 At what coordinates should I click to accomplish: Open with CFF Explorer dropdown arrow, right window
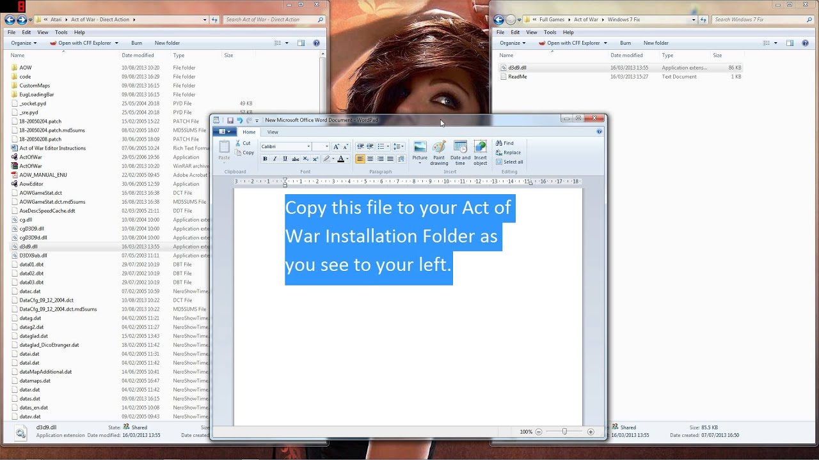(x=605, y=43)
